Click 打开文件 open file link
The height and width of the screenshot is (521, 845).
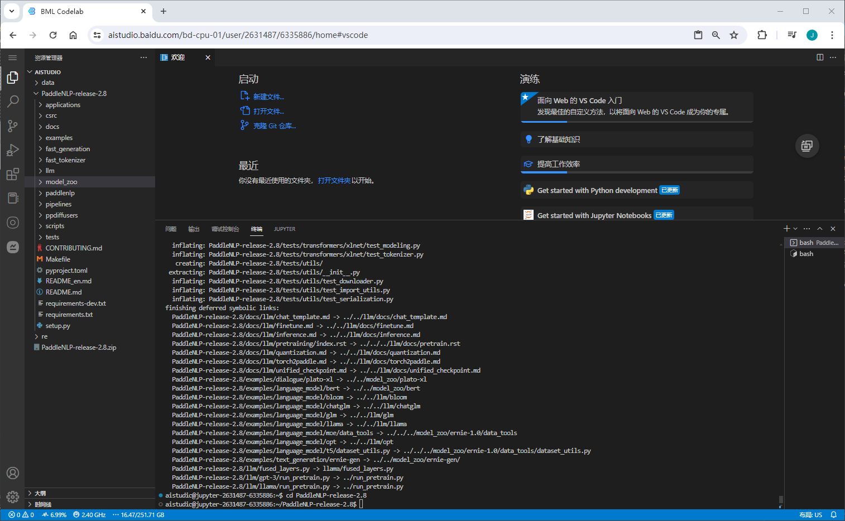pos(268,112)
